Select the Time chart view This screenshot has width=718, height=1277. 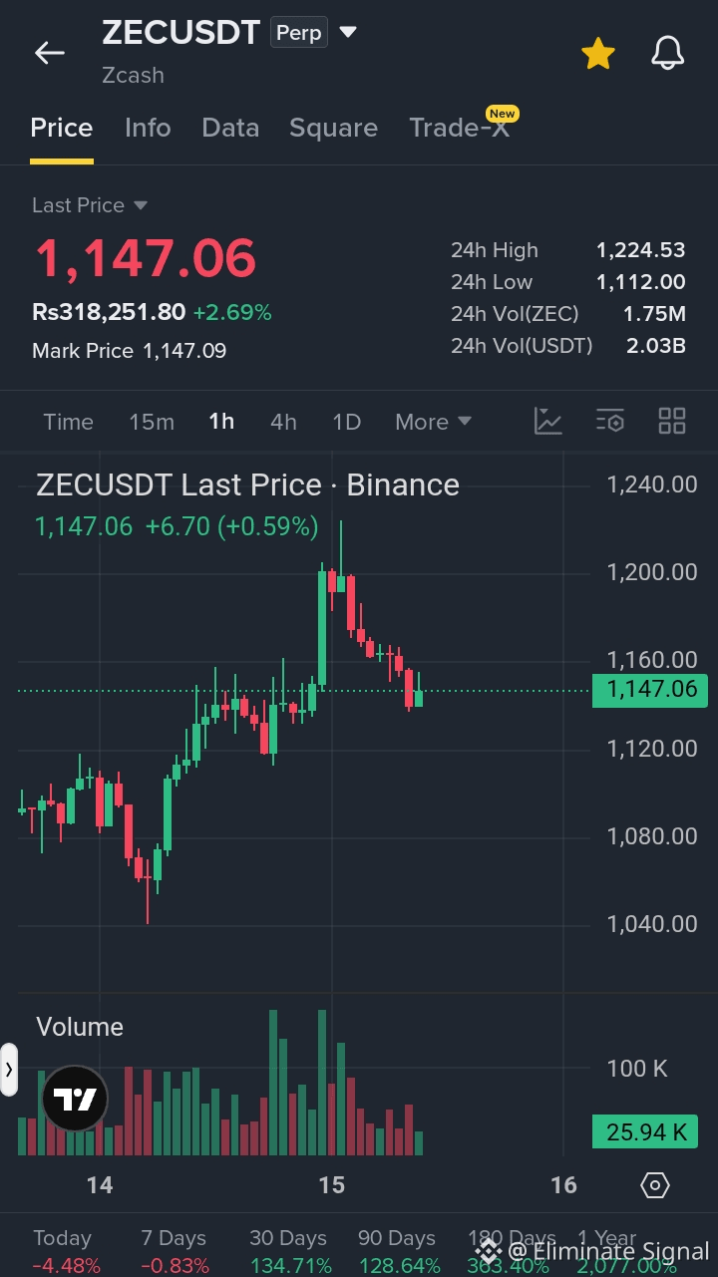(68, 422)
